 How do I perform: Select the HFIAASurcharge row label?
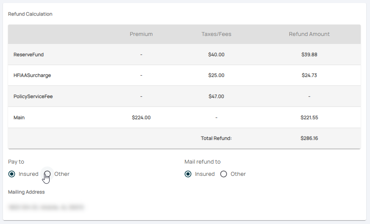click(x=32, y=76)
